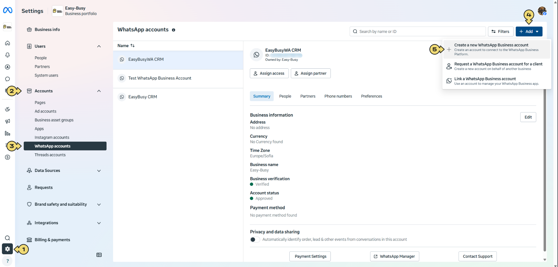Open the Ads megaphone icon
Screen dimensions: 558x267
tap(8, 121)
